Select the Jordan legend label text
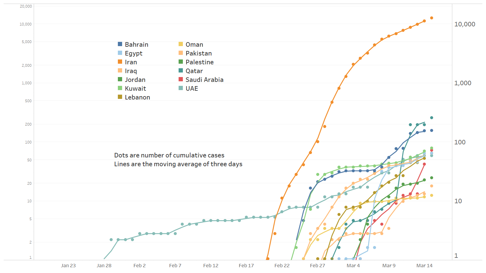Screen dimensions: 486x273 pyautogui.click(x=135, y=80)
